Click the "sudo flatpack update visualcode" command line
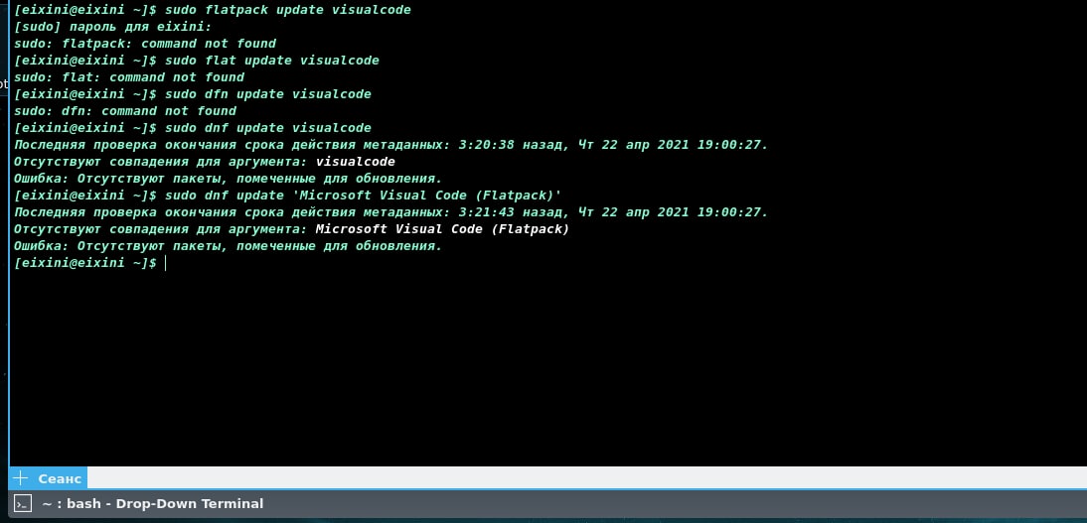 pyautogui.click(x=212, y=10)
